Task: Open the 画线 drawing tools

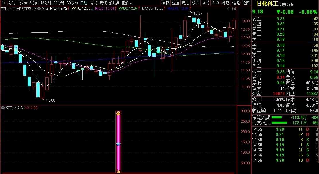Action: [x=205, y=3]
